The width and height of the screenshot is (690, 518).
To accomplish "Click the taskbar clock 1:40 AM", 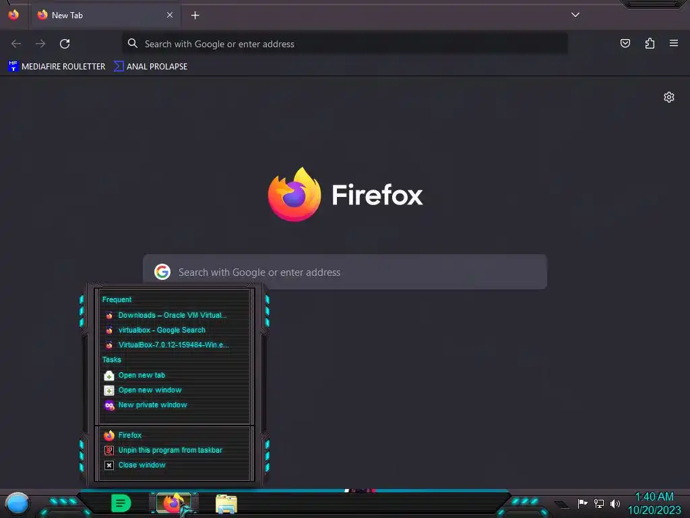I will 654,503.
